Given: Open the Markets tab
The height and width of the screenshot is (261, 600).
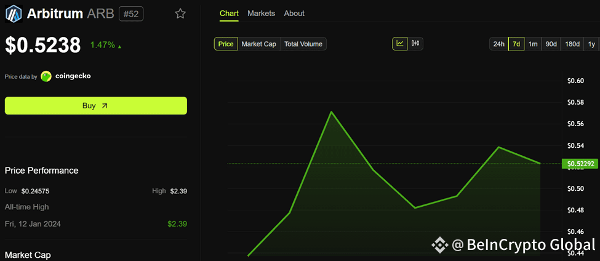Looking at the screenshot, I should [x=262, y=14].
